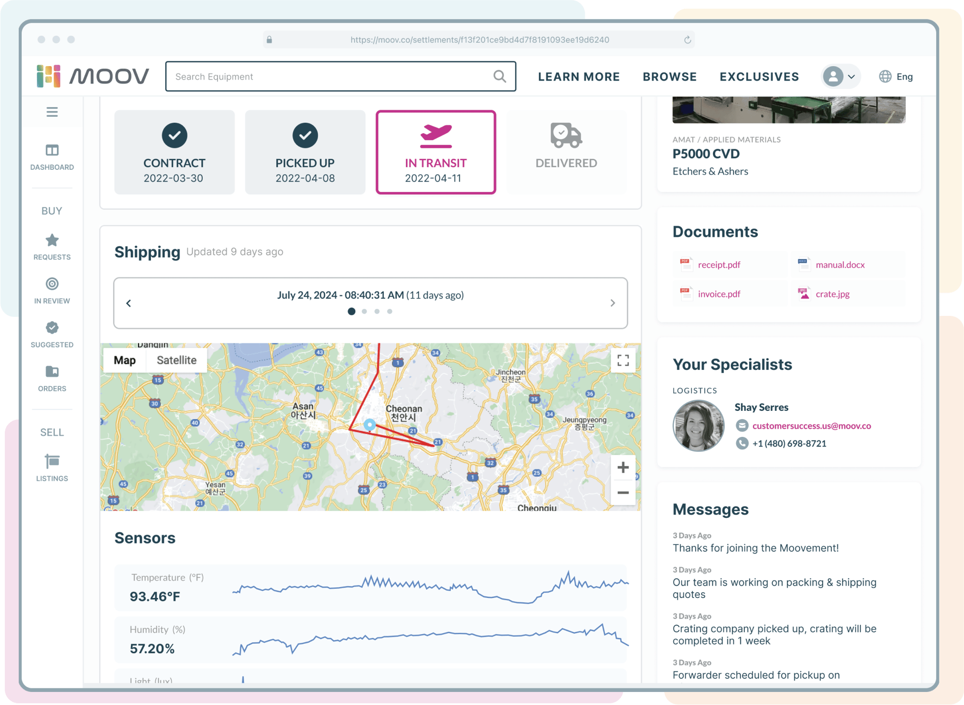The image size is (964, 705).
Task: Click the email envelope icon
Action: pyautogui.click(x=742, y=426)
